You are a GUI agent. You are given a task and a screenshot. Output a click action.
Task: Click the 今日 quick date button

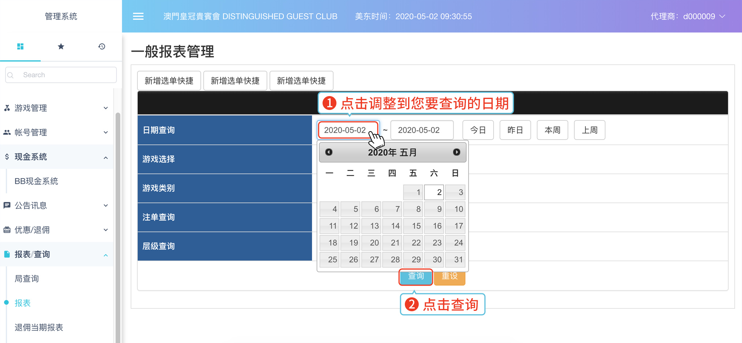coord(478,130)
